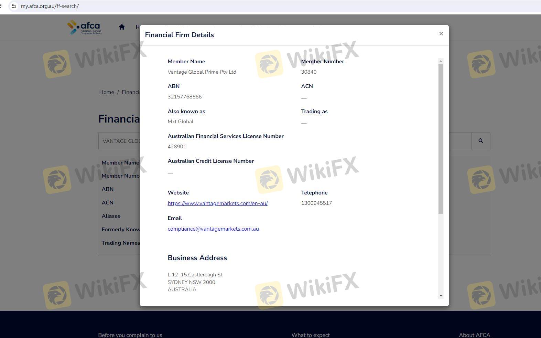Focus the VANTAGE GLOB search input field
The width and height of the screenshot is (541, 338).
pyautogui.click(x=120, y=141)
